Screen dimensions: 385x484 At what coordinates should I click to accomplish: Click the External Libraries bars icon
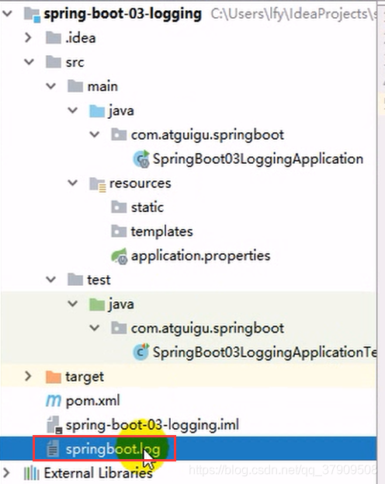32,473
